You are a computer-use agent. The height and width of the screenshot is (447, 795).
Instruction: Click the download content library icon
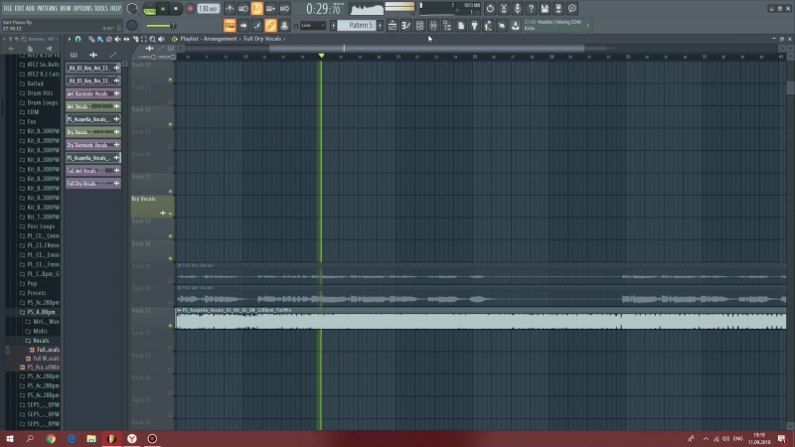[x=515, y=26]
